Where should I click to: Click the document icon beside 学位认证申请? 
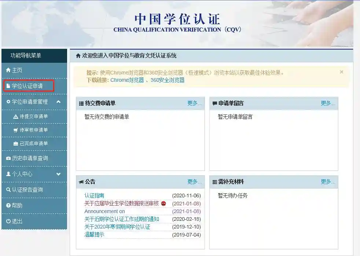click(x=8, y=86)
